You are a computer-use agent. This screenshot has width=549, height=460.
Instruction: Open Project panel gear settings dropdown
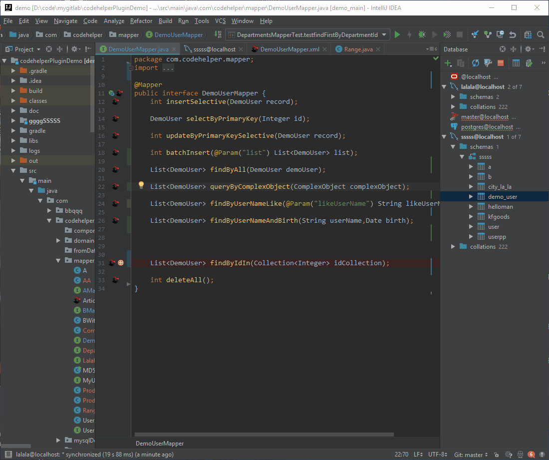click(76, 49)
